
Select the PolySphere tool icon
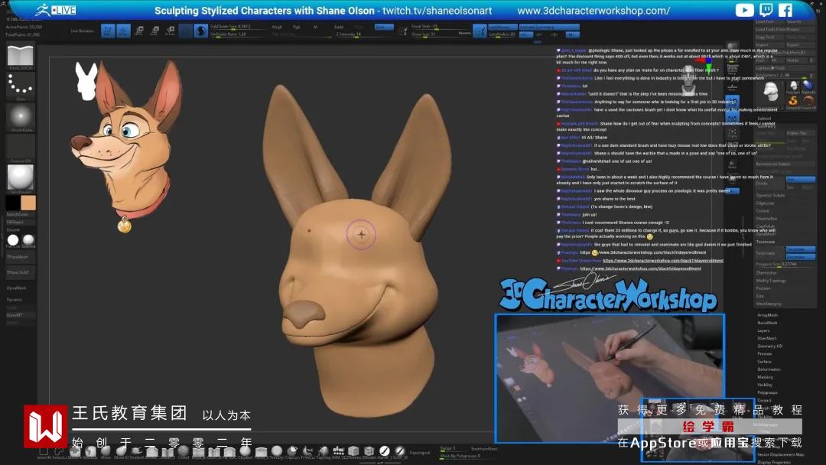coord(793,86)
